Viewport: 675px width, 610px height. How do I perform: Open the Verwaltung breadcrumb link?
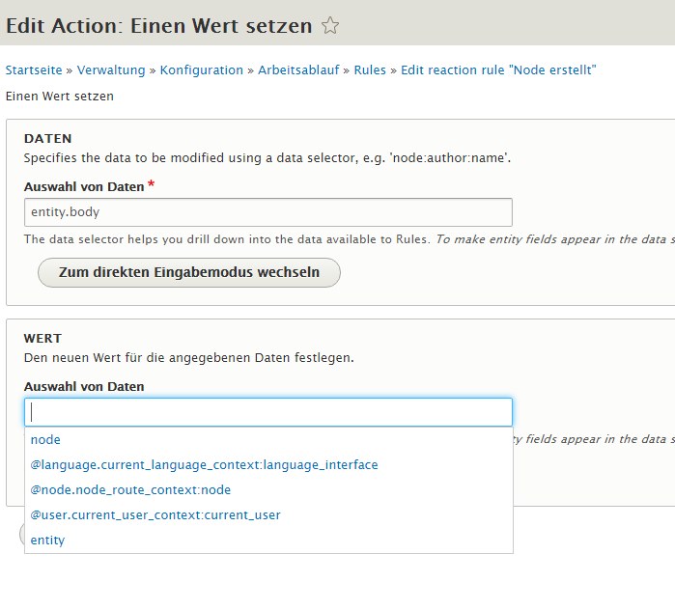point(111,70)
